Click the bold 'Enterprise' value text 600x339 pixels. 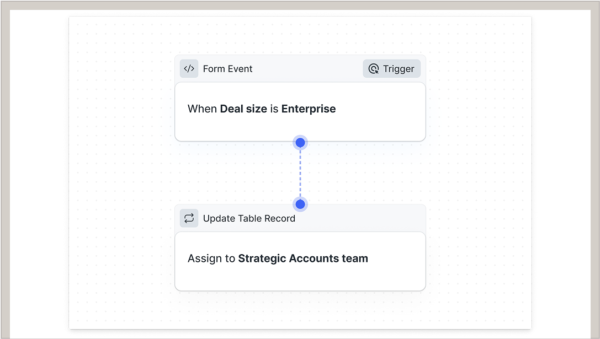(308, 109)
